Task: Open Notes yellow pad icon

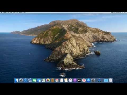Action: pos(66,80)
